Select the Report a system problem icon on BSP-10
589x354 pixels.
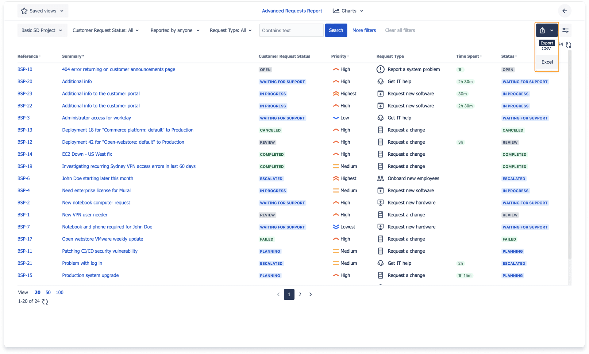pyautogui.click(x=380, y=69)
